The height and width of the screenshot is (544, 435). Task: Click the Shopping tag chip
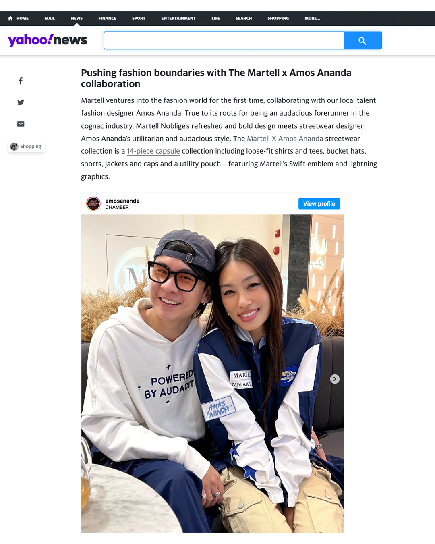[26, 147]
